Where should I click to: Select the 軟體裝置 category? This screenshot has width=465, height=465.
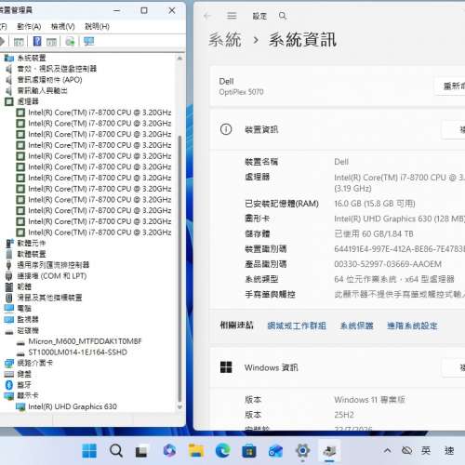click(x=32, y=254)
